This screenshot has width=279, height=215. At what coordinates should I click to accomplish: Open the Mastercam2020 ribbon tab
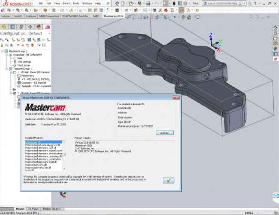click(113, 16)
